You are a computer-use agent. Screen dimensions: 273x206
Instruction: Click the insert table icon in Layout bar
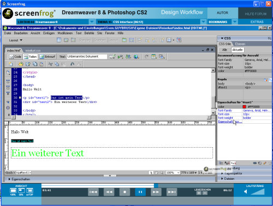pos(59,40)
